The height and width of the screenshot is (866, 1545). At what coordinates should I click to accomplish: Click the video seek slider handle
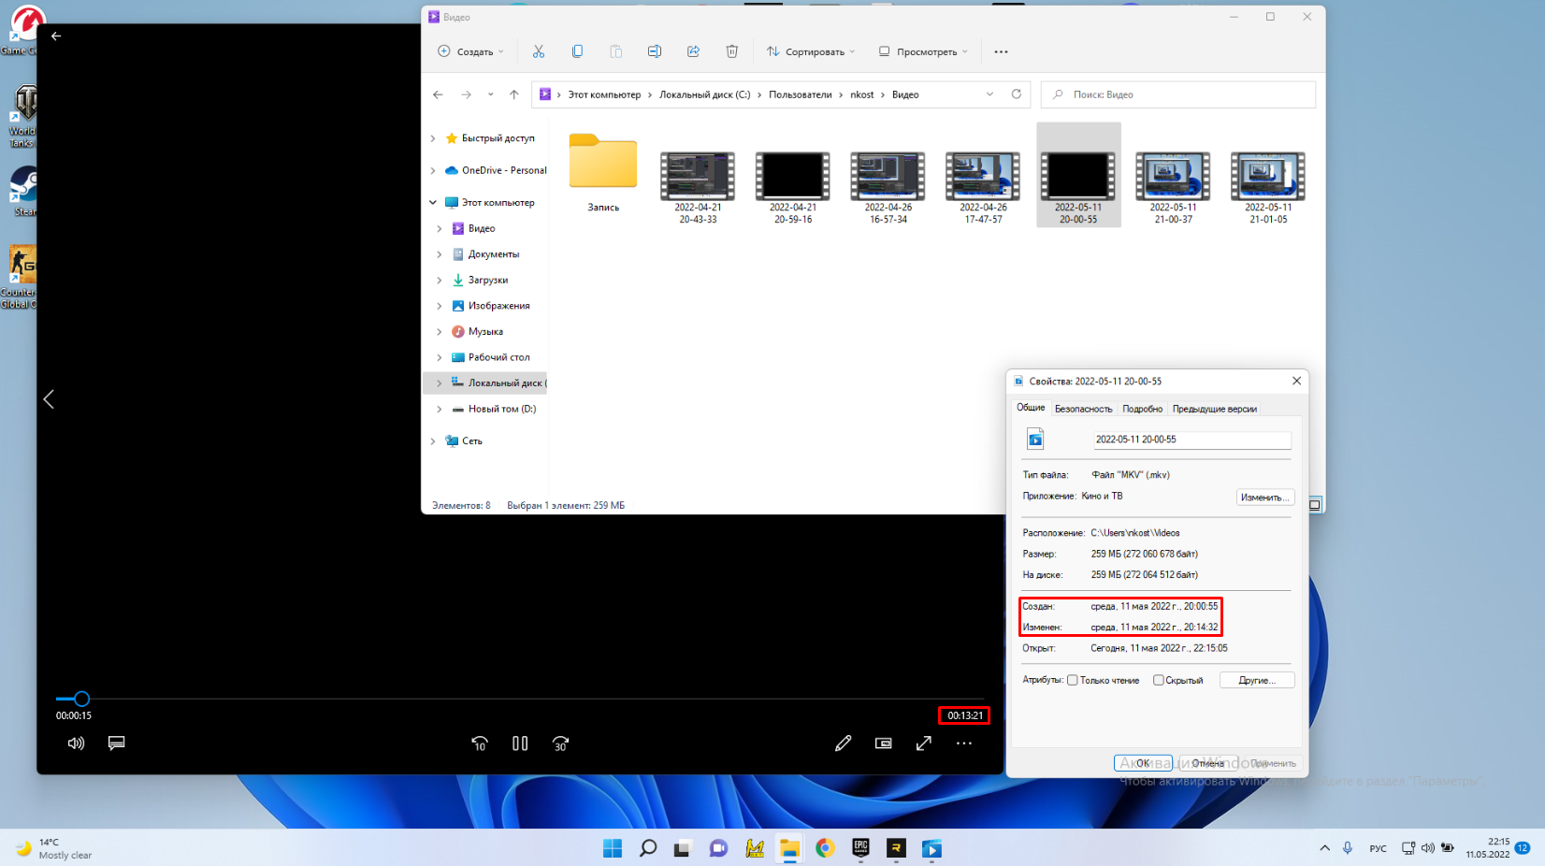click(82, 699)
